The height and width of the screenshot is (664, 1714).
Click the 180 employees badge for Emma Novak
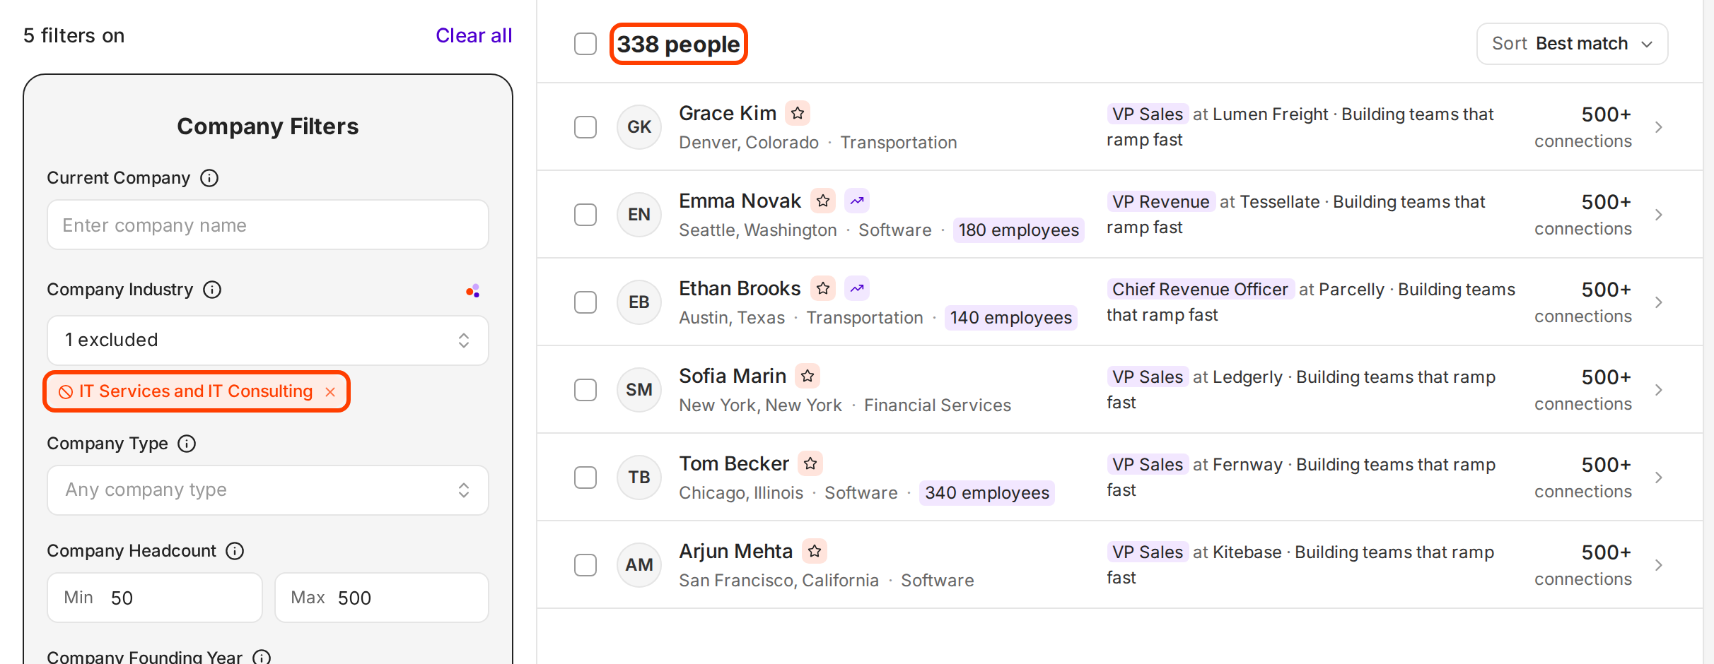click(x=1018, y=230)
